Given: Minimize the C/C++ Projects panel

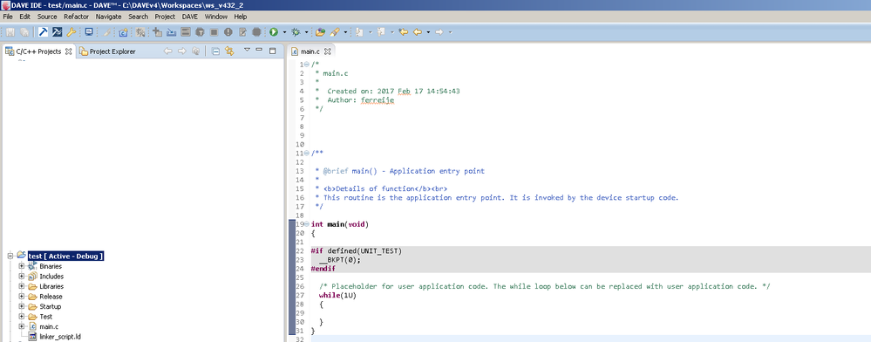Looking at the screenshot, I should [x=259, y=50].
